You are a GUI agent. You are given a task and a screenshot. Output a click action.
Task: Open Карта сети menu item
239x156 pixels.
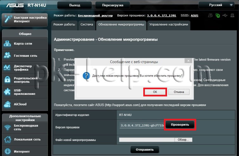pyautogui.click(x=25, y=44)
